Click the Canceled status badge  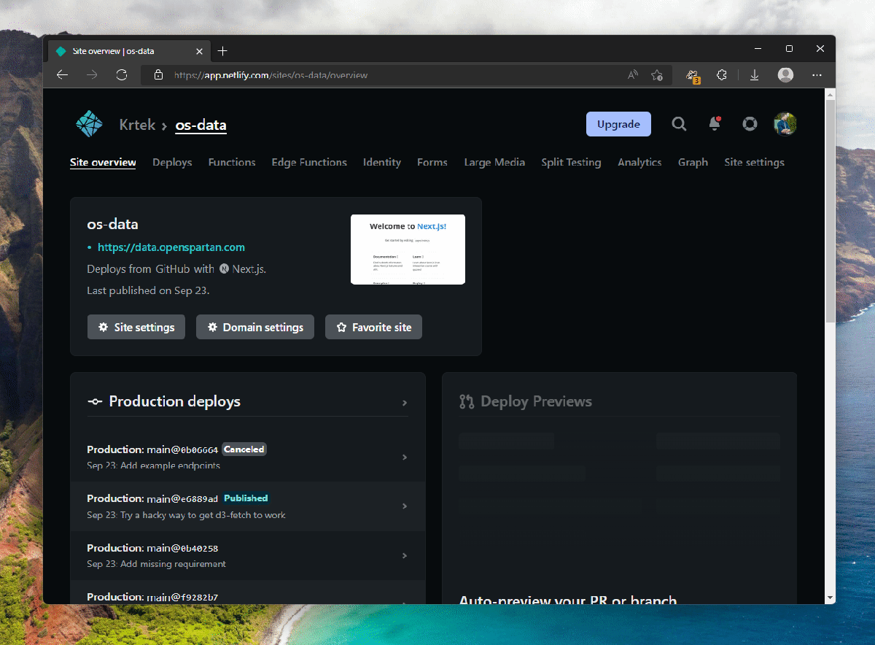pyautogui.click(x=244, y=449)
